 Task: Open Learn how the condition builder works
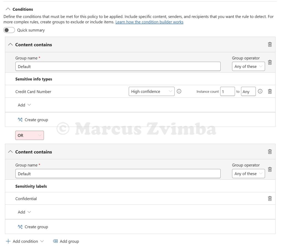(x=149, y=22)
